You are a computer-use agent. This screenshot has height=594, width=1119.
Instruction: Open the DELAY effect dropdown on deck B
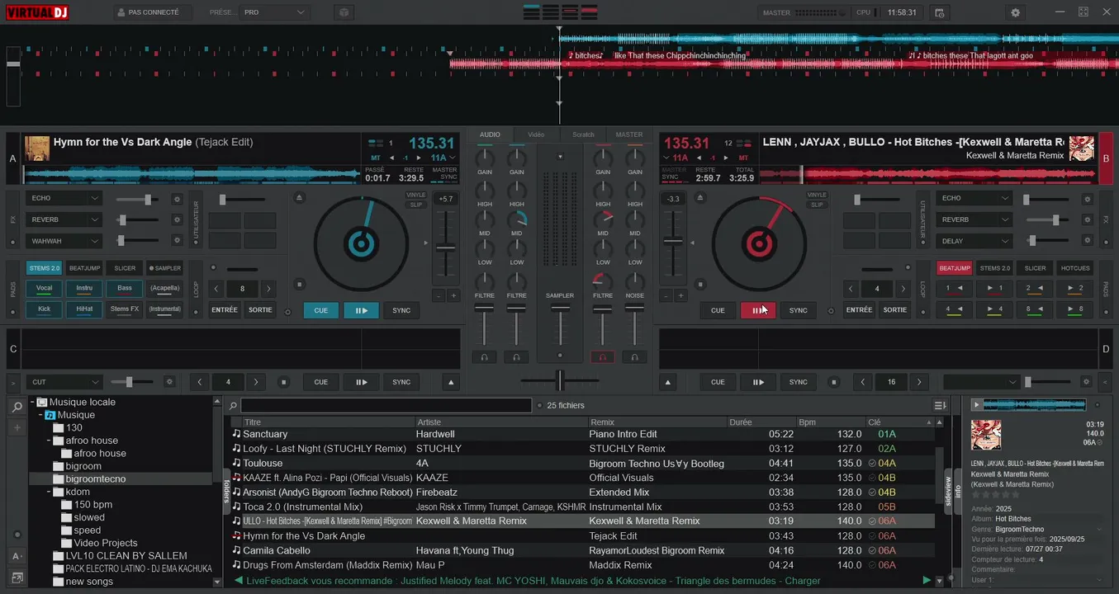[x=974, y=241]
